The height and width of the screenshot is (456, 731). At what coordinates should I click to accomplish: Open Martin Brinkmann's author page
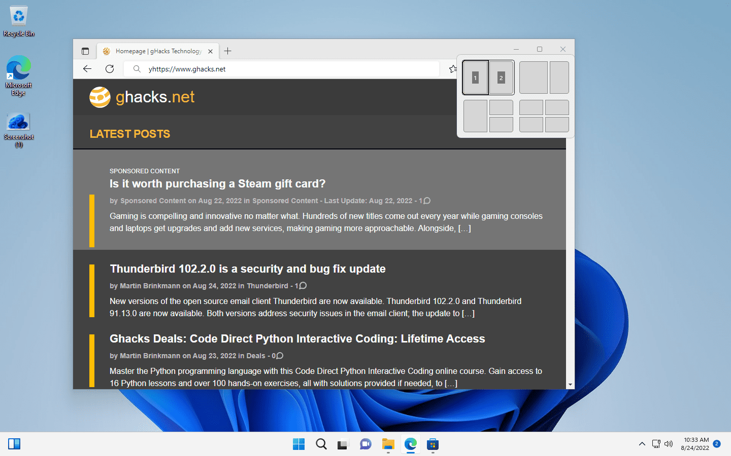[x=150, y=285]
